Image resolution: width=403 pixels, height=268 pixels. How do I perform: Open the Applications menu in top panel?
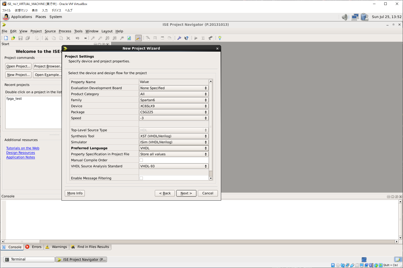pos(22,17)
